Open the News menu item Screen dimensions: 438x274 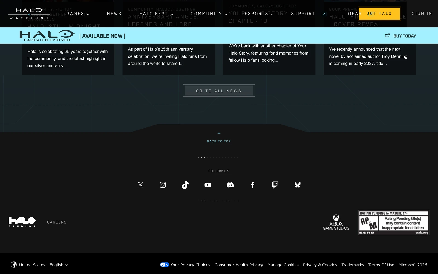coord(114,14)
